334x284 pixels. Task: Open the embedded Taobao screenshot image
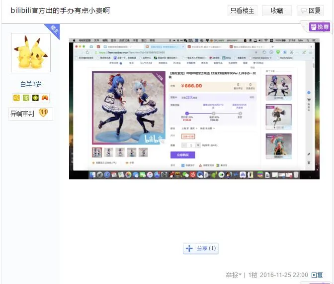[x=194, y=109]
